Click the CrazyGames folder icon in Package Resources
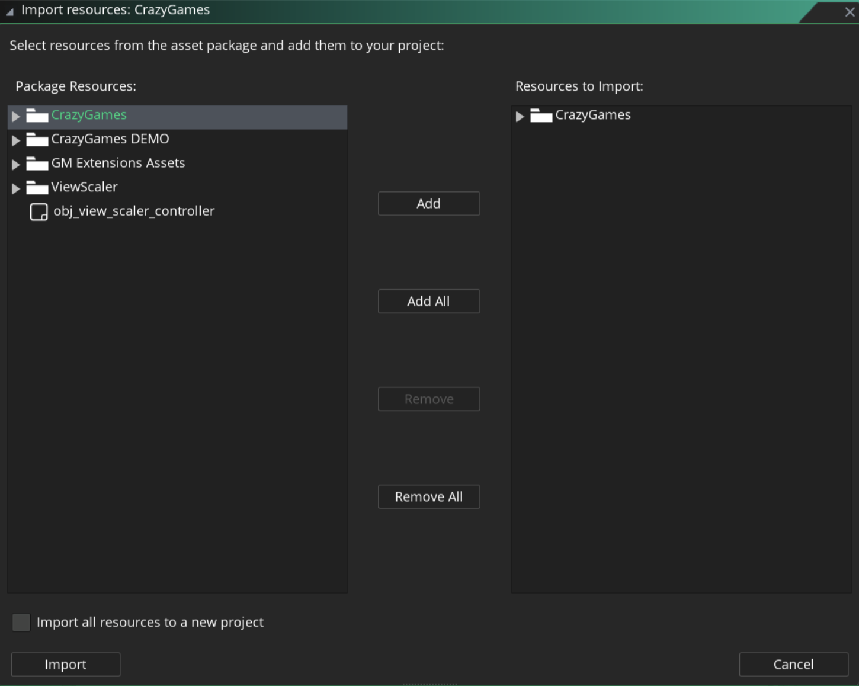This screenshot has width=859, height=686. pos(37,117)
